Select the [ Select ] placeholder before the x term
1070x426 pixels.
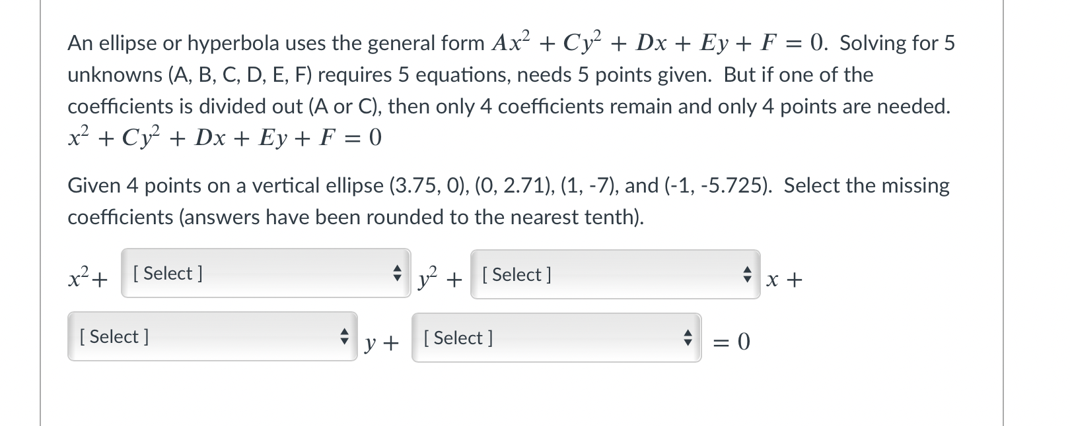coord(518,275)
